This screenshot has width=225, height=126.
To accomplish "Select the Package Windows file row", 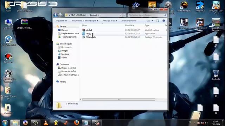I will point(124,37).
